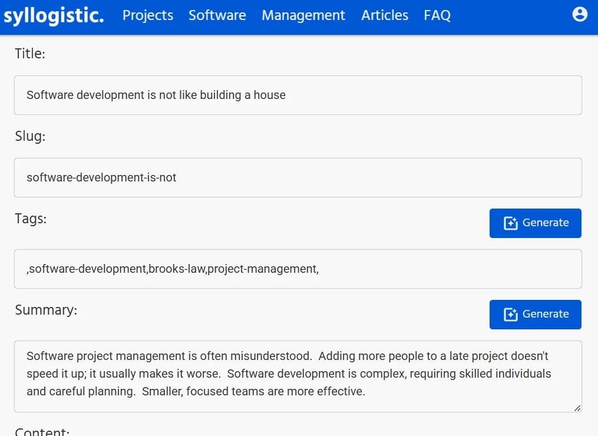Generate tags with the Tags Generate button

[536, 223]
